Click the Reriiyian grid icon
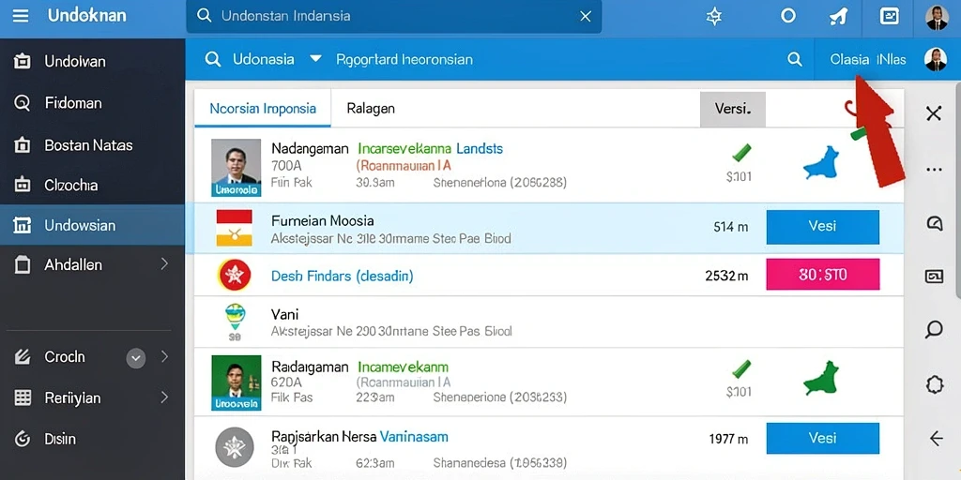 pyautogui.click(x=23, y=397)
